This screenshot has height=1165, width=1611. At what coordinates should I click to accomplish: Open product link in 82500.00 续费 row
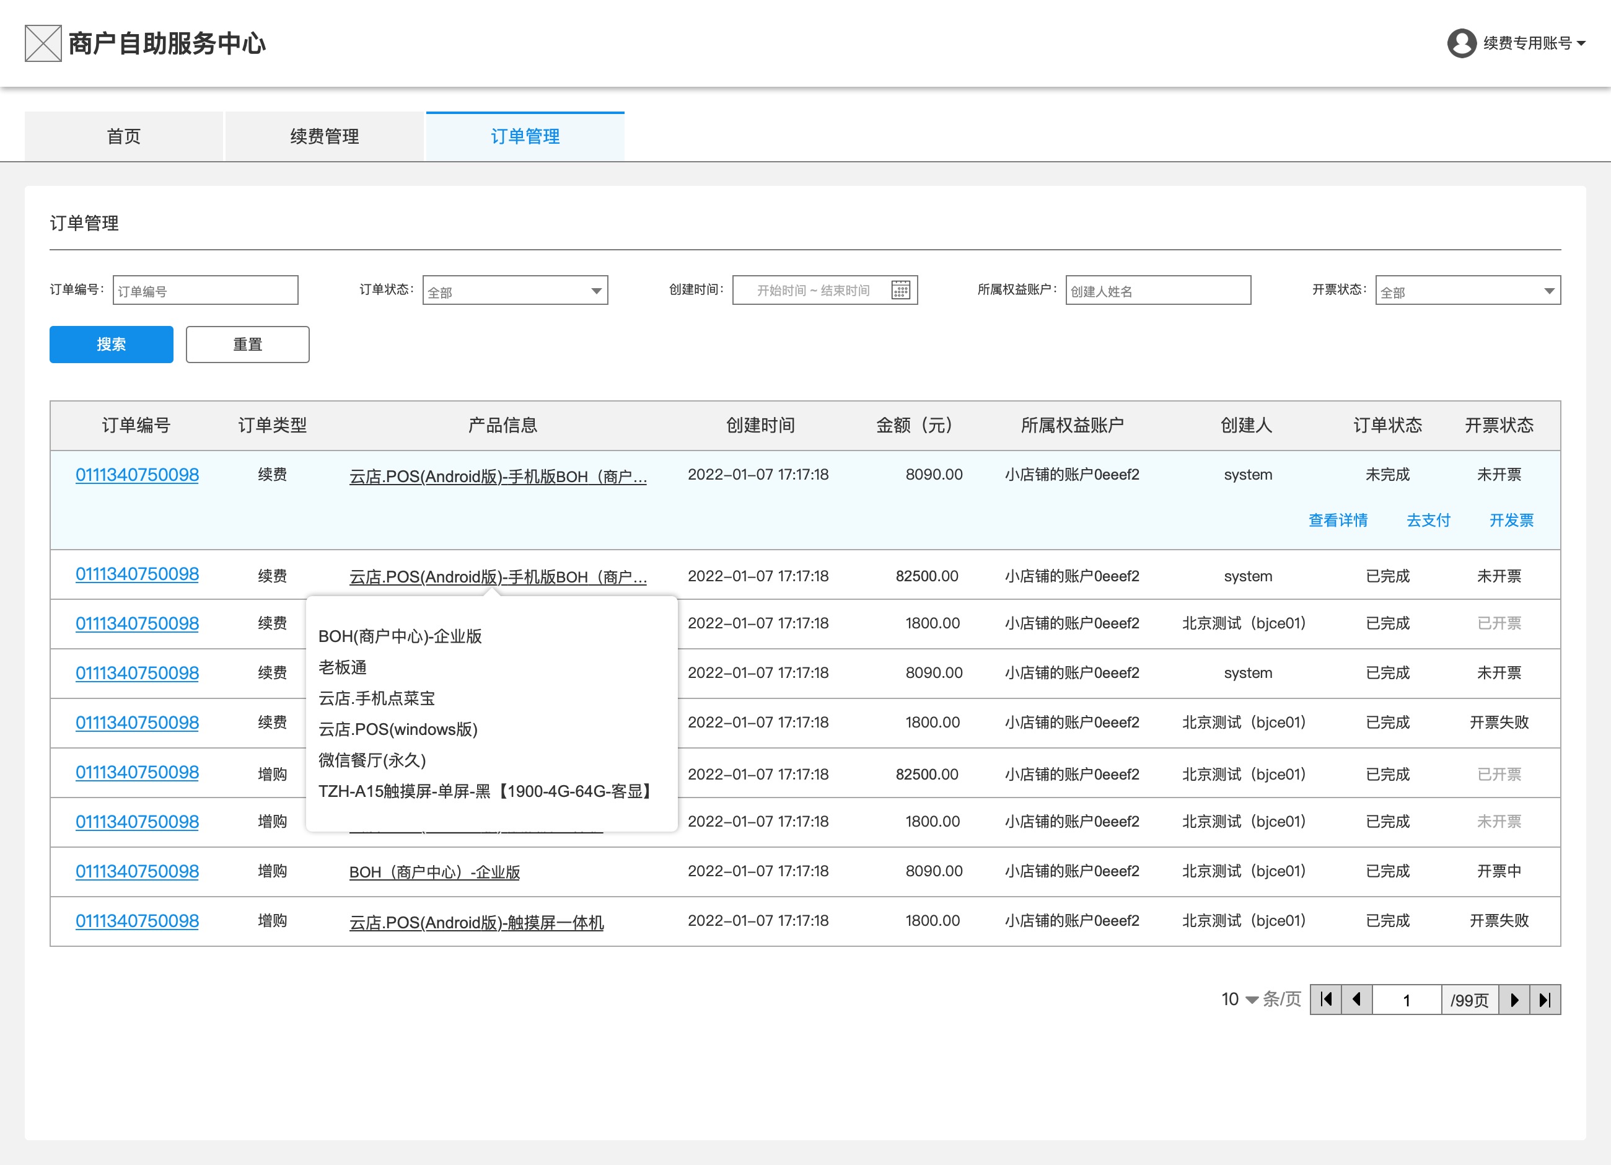(498, 576)
